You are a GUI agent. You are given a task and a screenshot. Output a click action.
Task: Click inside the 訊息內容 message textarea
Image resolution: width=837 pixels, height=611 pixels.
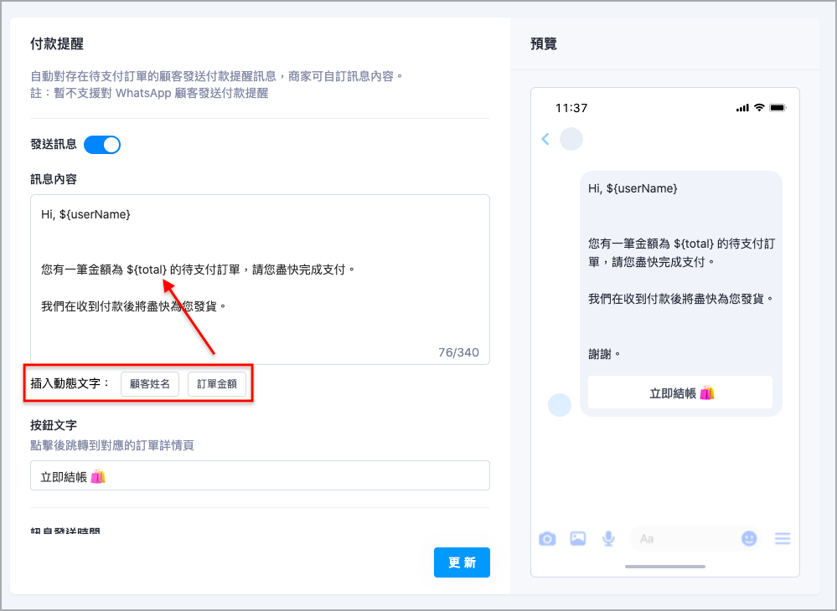point(260,280)
